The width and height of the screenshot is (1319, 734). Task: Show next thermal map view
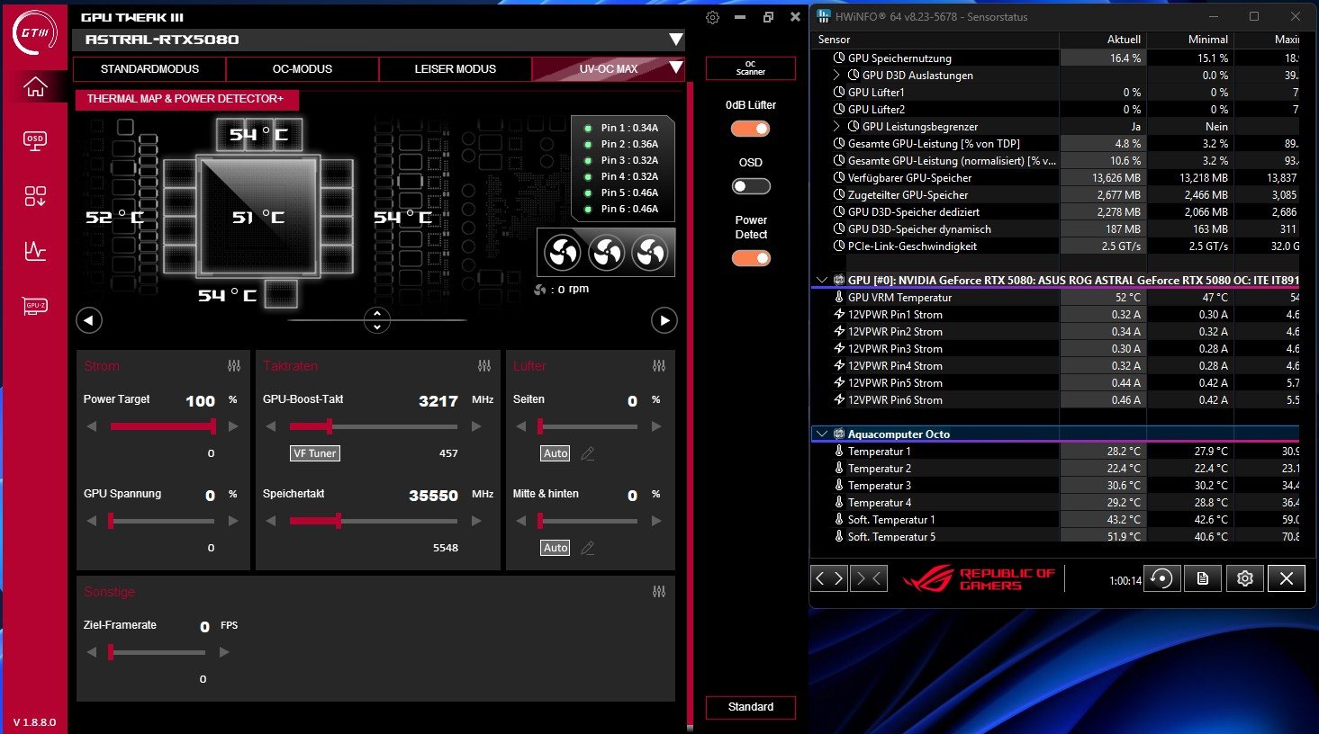(664, 320)
